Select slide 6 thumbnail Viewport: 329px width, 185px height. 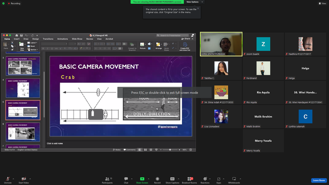point(23,132)
